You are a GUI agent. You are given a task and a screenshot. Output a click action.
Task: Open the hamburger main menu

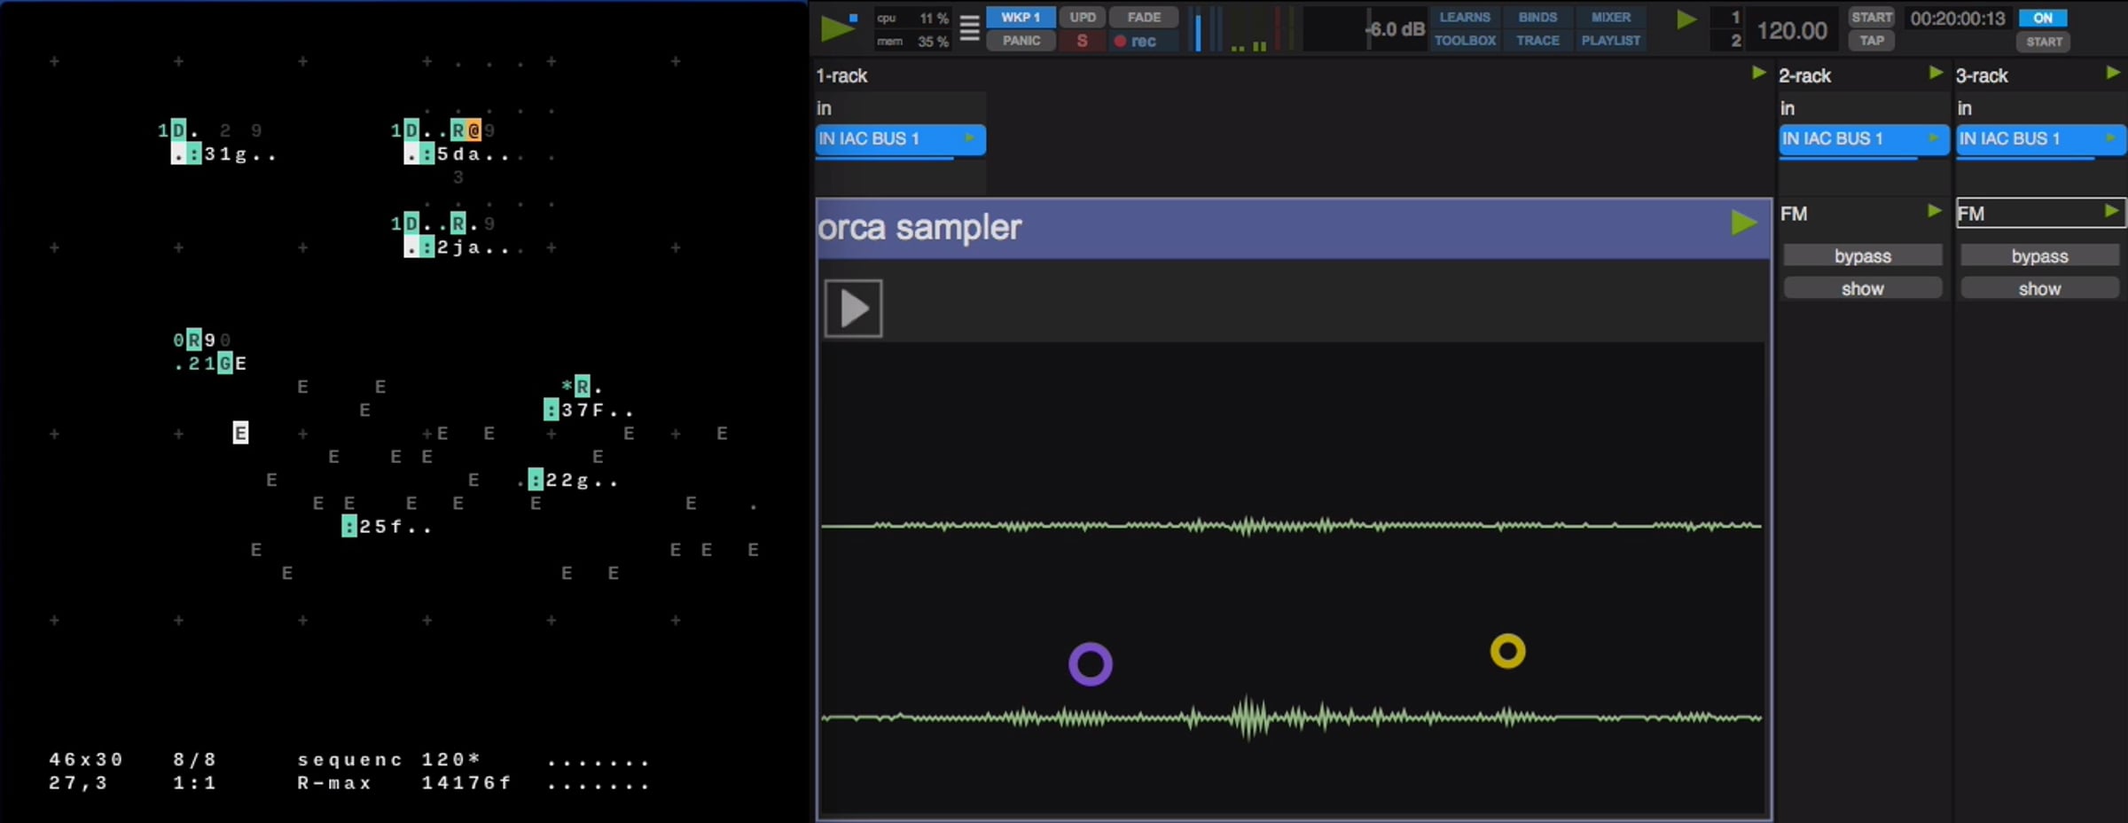[969, 28]
